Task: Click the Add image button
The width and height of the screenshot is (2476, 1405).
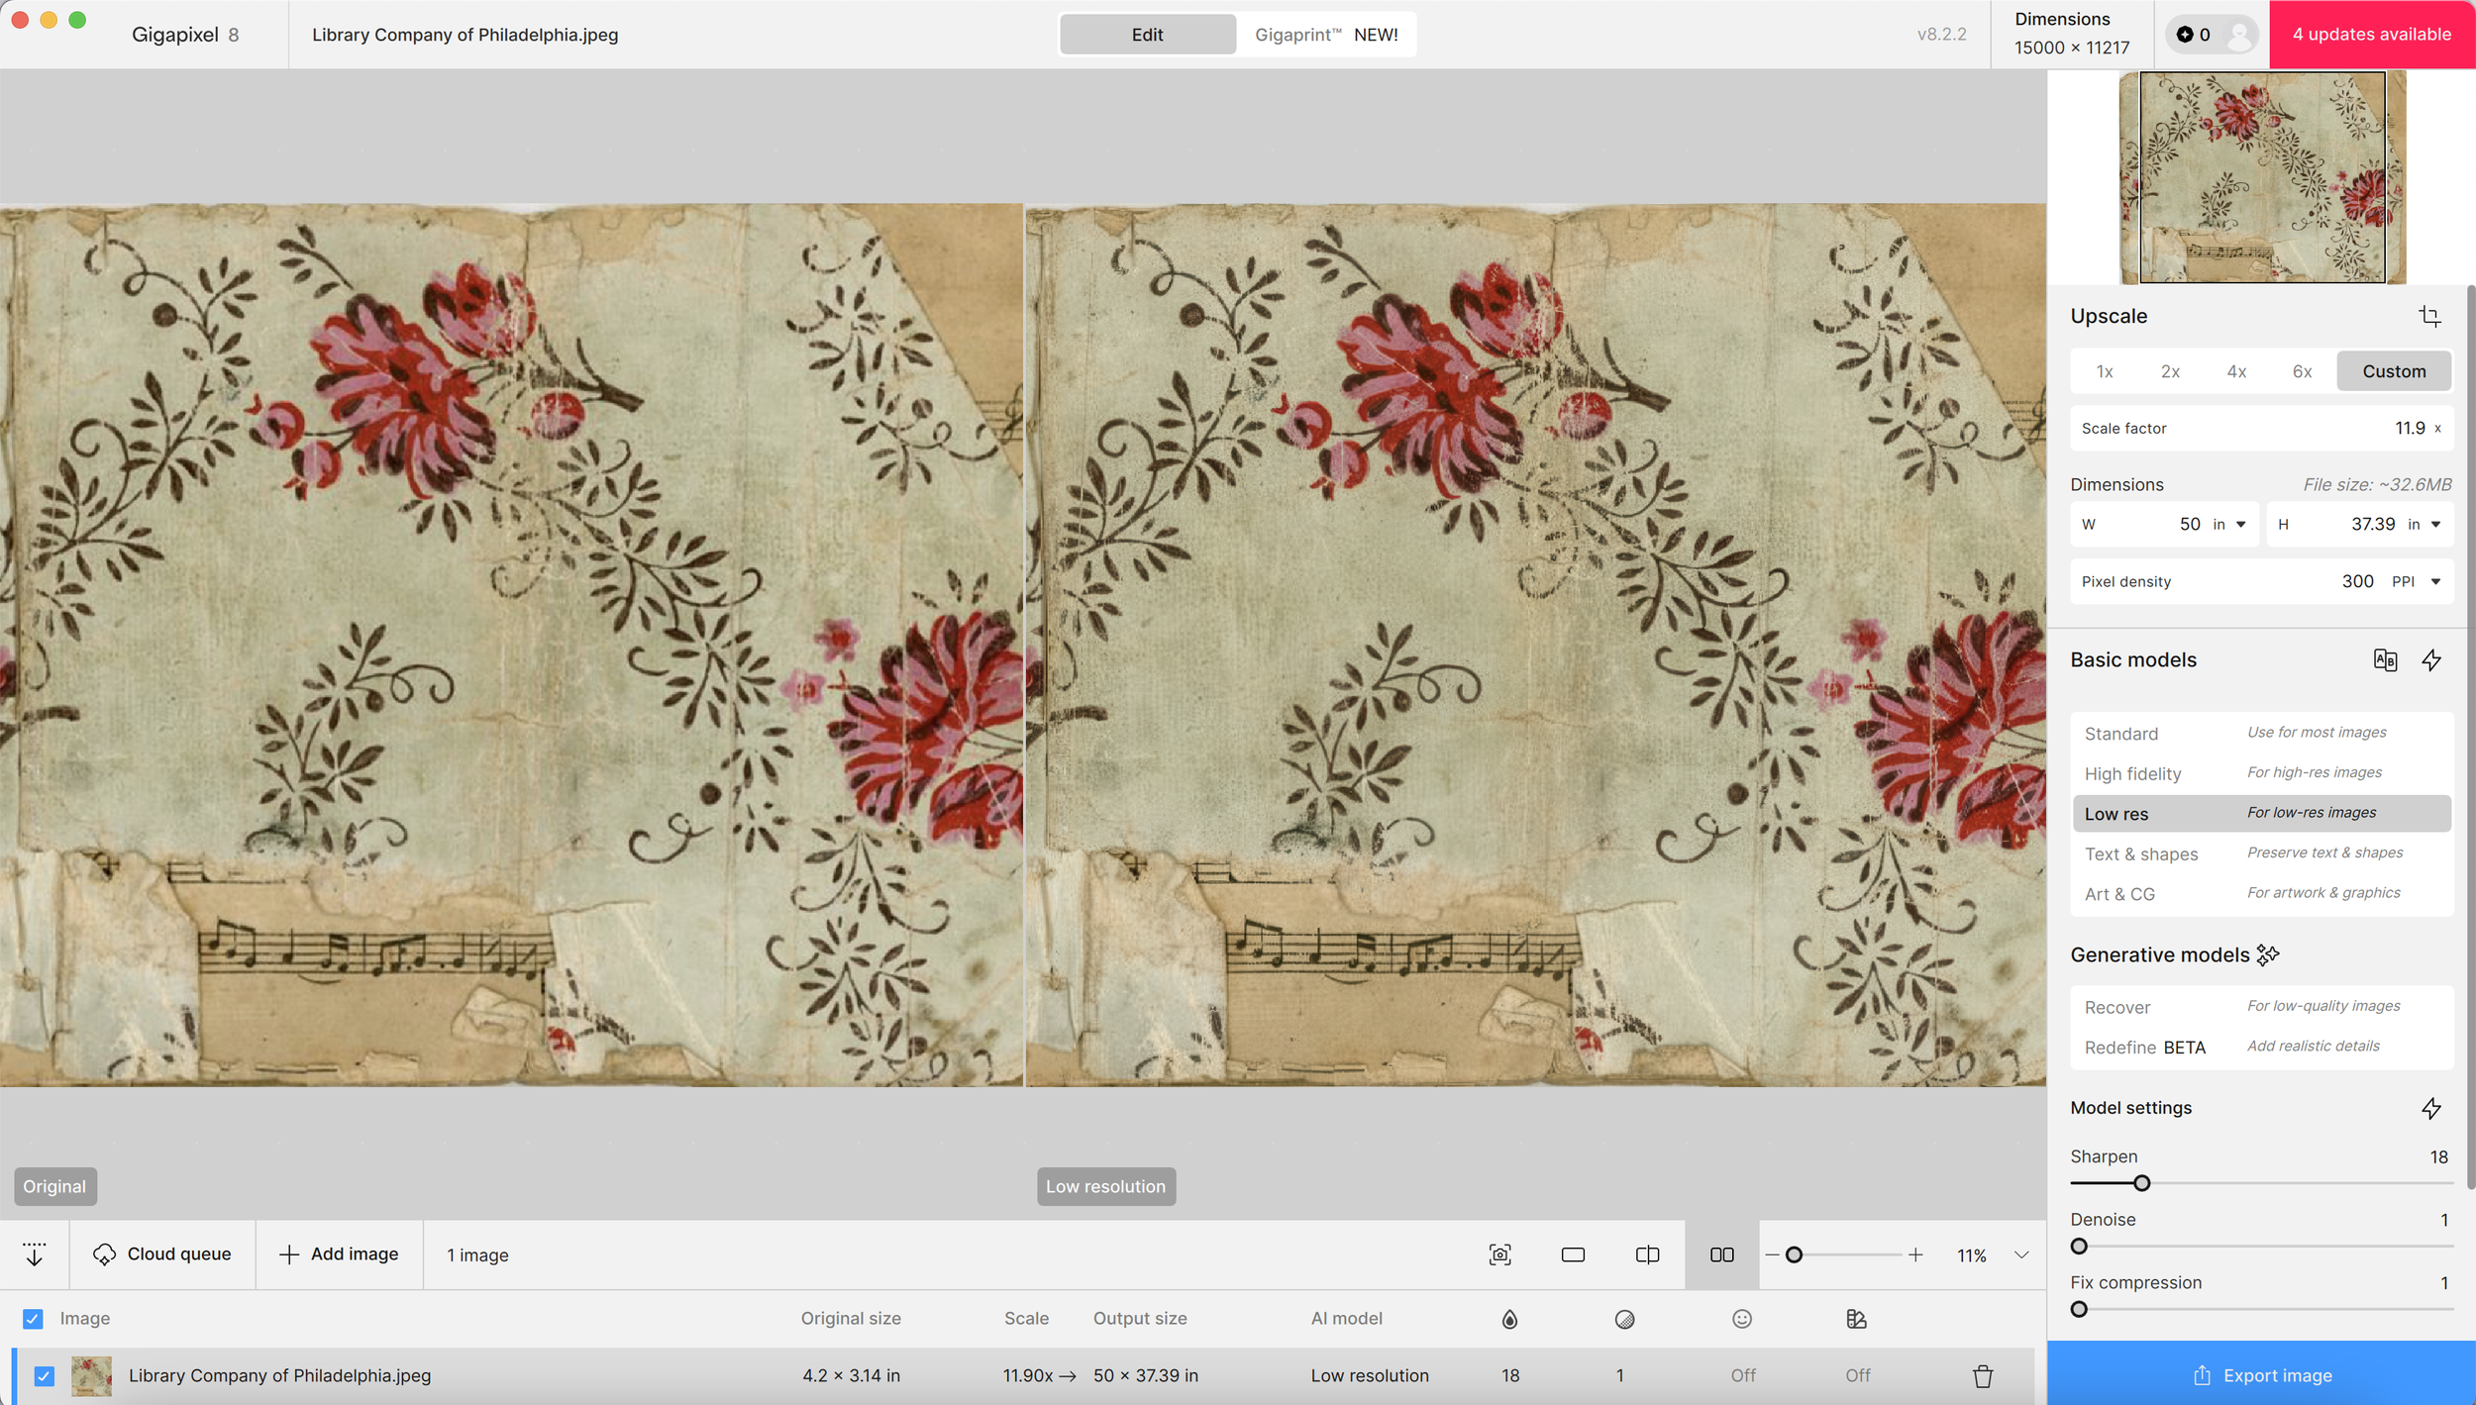Action: point(339,1254)
